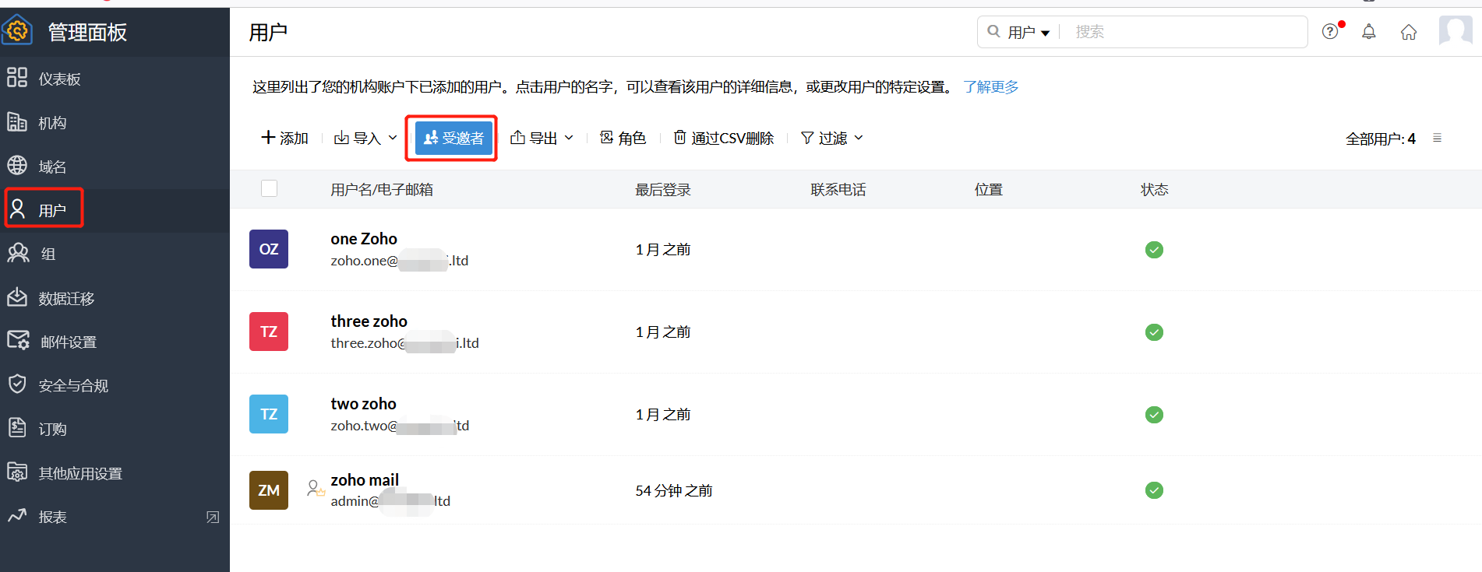Open the 了解更多 link
Viewport: 1482px width, 572px height.
click(990, 86)
